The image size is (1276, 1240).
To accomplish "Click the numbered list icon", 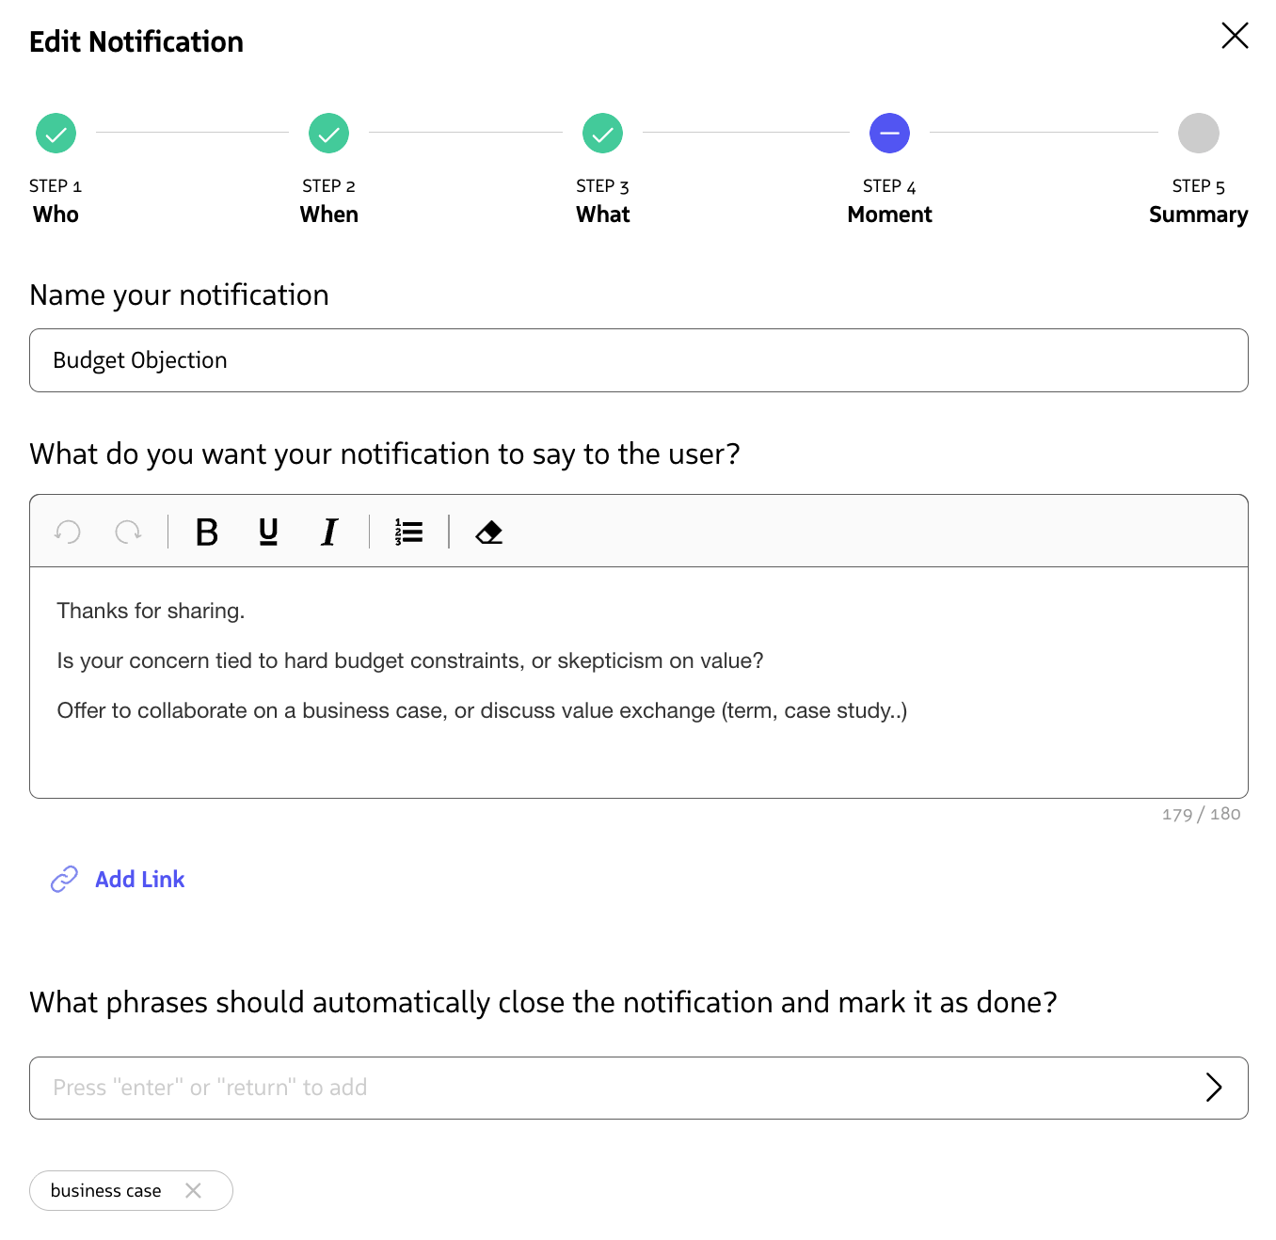I will (407, 532).
